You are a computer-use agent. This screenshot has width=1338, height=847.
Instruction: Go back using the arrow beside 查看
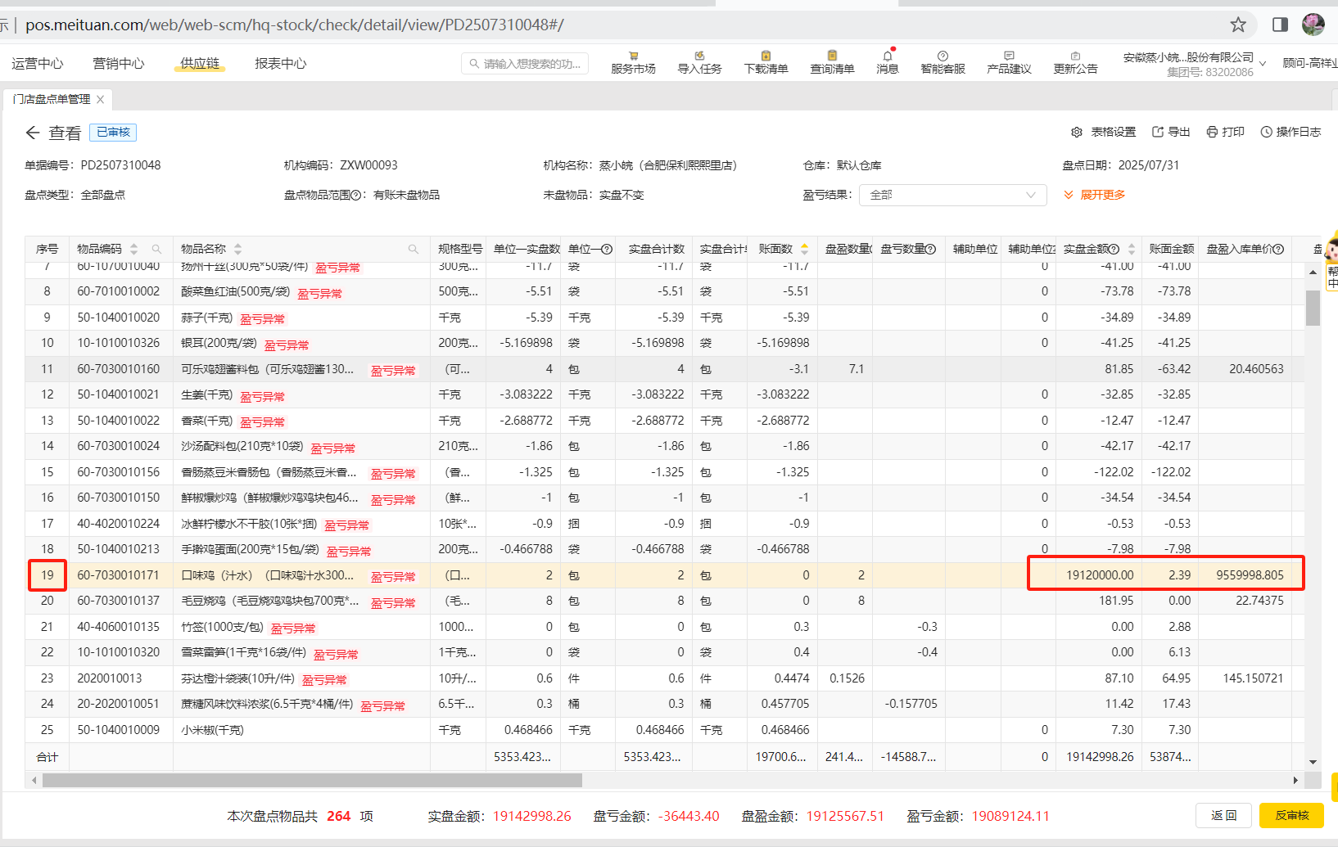(x=33, y=133)
